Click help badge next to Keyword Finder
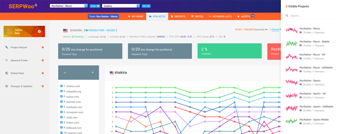The width and height of the screenshot is (340, 134). pos(43,60)
